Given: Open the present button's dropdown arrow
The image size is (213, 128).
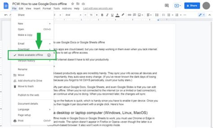Looking at the screenshot, I should pos(180,6).
